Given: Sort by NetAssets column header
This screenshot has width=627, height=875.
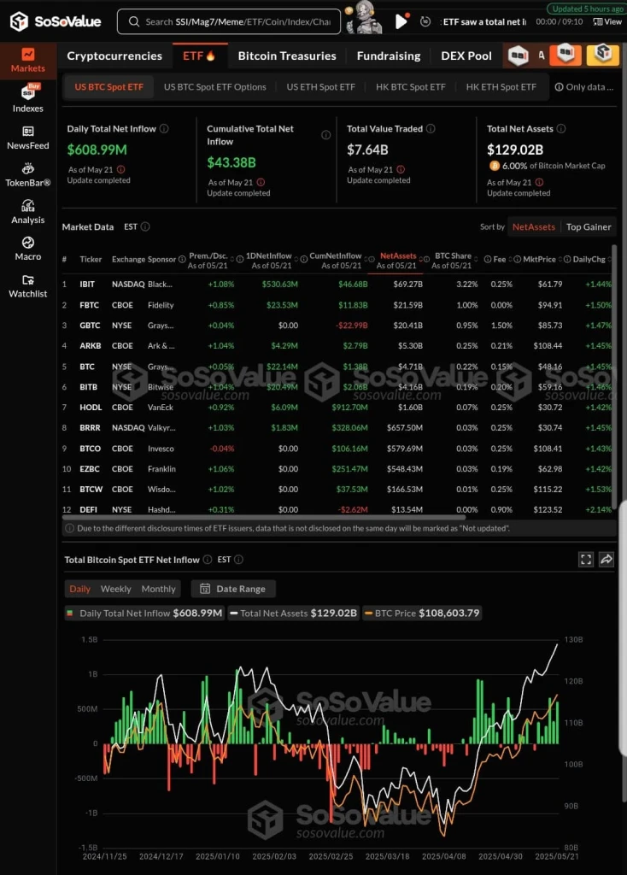Looking at the screenshot, I should pos(398,260).
